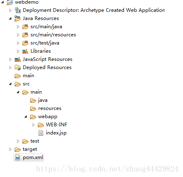This screenshot has height=177, width=183.
Task: Click the index.jsp file icon
Action: pos(41,133)
